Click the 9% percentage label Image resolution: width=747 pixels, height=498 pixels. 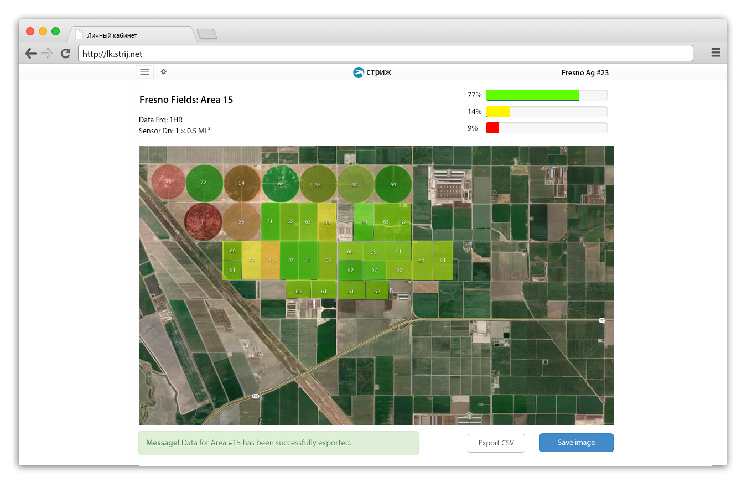point(473,128)
